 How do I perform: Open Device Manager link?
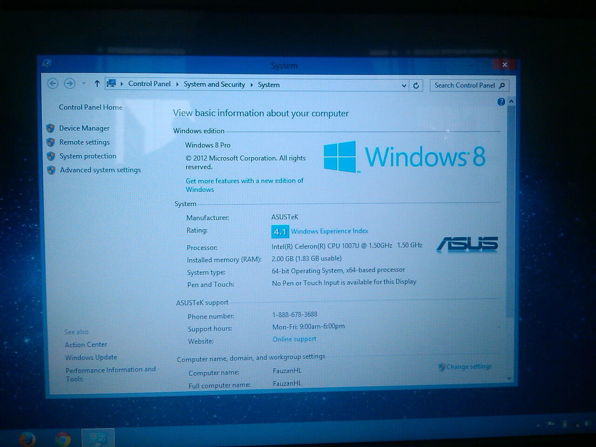pyautogui.click(x=84, y=128)
